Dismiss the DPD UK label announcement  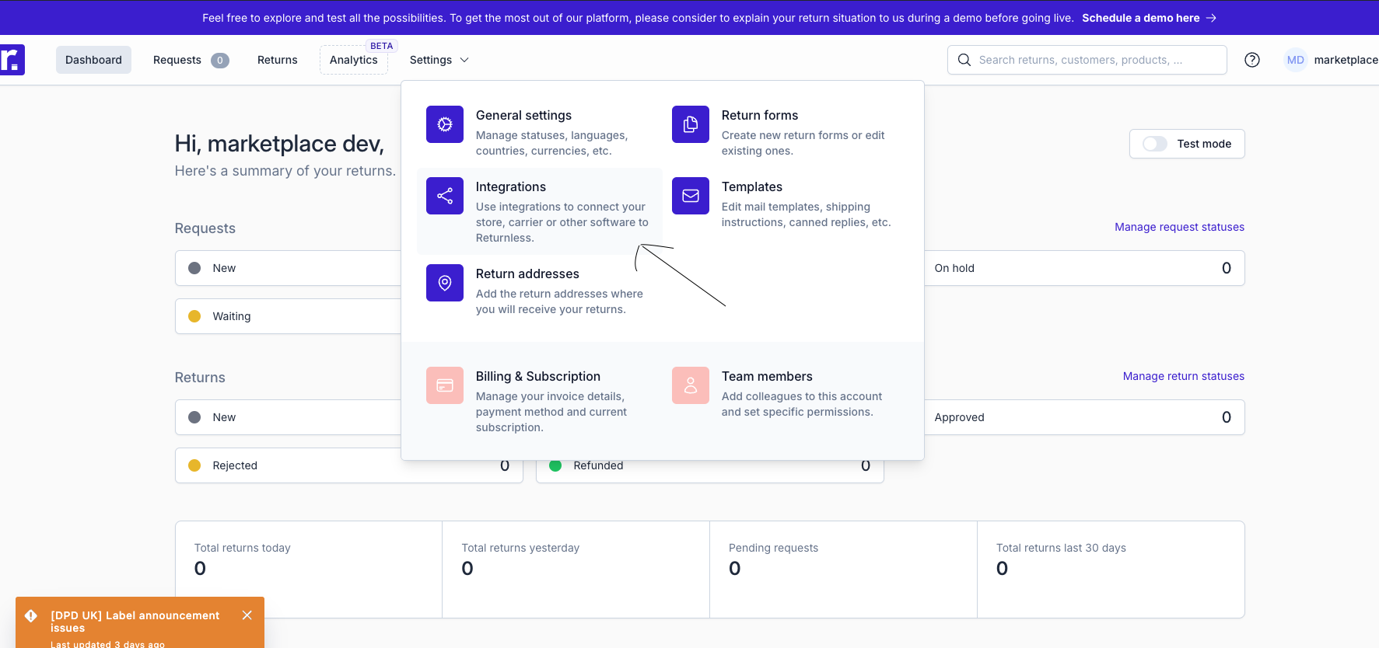[247, 615]
